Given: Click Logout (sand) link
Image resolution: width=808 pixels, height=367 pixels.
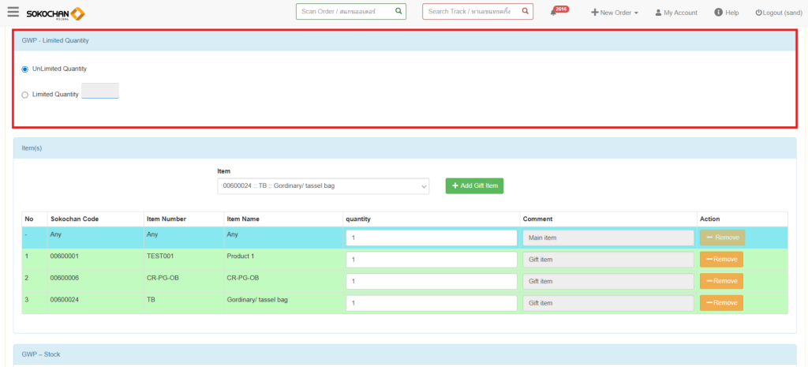Looking at the screenshot, I should (778, 13).
